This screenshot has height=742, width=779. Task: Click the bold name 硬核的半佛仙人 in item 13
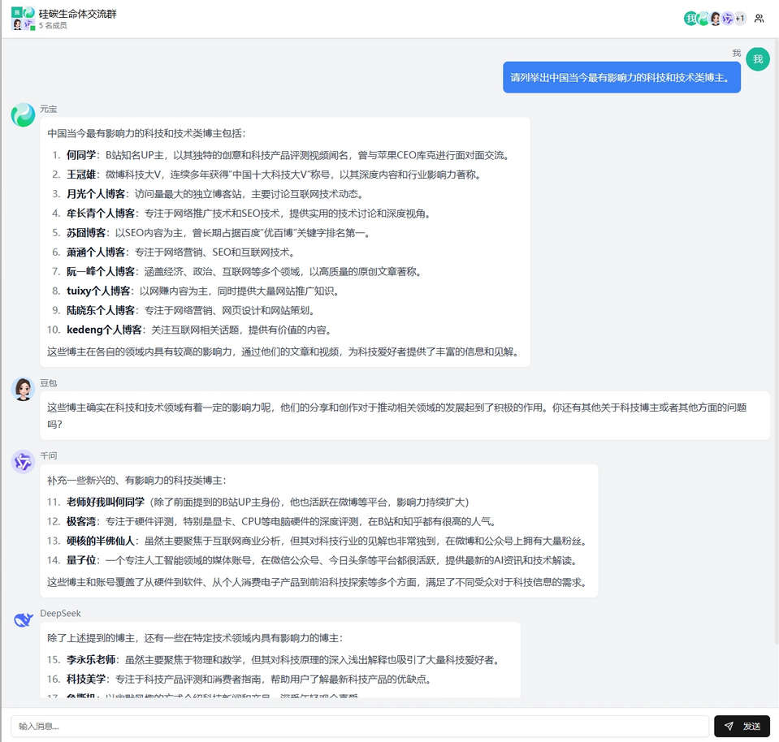tap(101, 541)
